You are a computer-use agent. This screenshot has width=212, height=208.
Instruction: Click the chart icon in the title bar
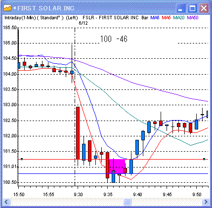tap(7, 8)
